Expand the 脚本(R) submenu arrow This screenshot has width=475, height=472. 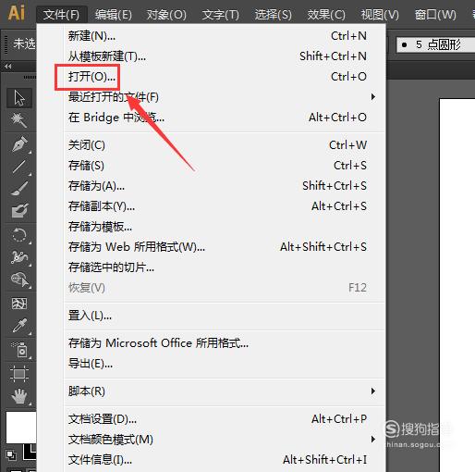[373, 391]
